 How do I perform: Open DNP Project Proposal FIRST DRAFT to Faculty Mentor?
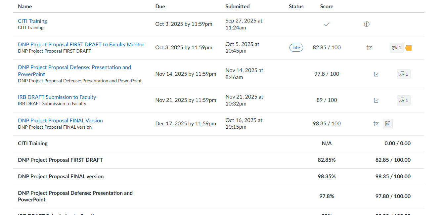coord(81,44)
